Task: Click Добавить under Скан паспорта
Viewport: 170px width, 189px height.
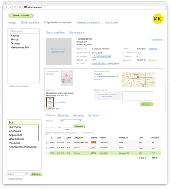Action: 50,74
